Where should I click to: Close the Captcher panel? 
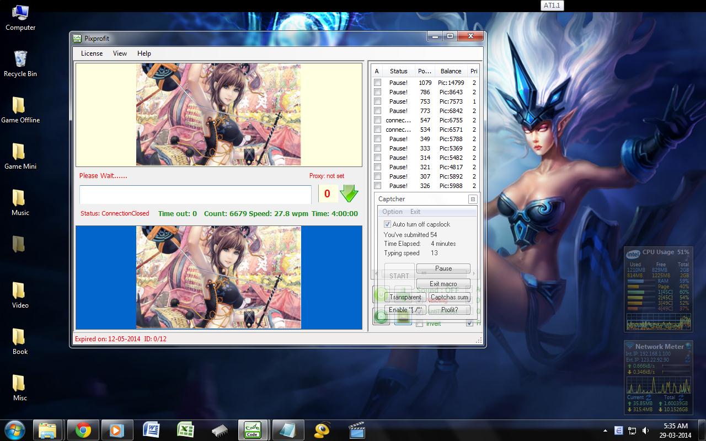(473, 199)
